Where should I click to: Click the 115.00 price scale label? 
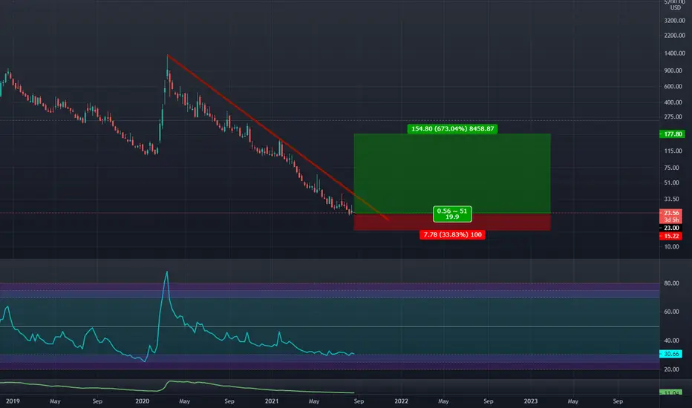(673, 151)
